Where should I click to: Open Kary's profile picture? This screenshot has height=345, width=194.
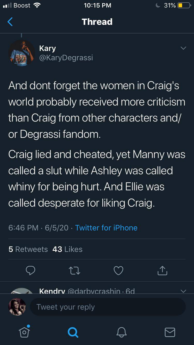click(22, 53)
